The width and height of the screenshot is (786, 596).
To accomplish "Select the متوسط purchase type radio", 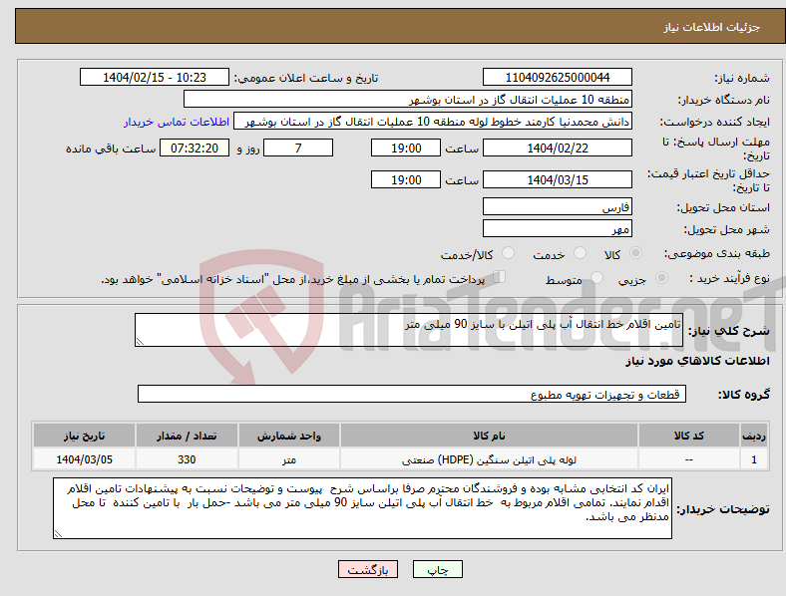I will [x=597, y=277].
